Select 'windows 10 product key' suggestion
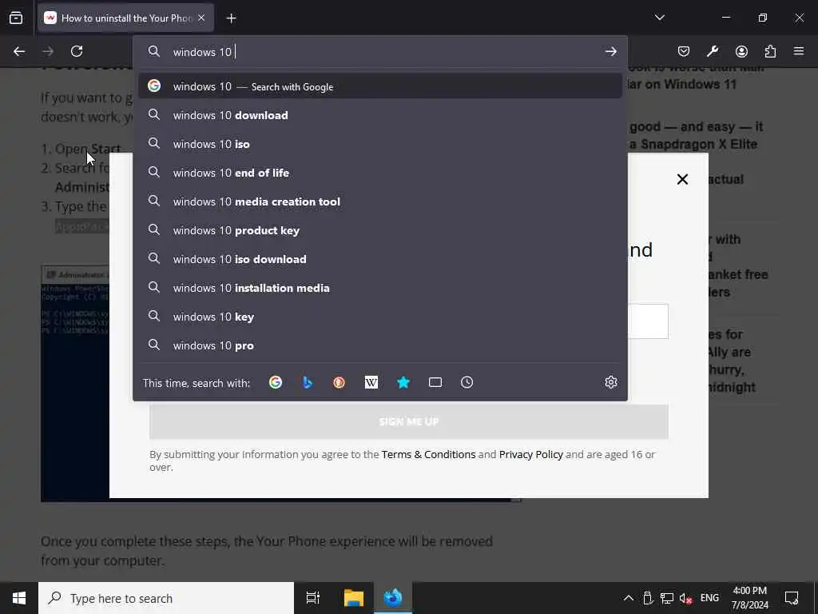This screenshot has height=614, width=818. click(x=380, y=229)
